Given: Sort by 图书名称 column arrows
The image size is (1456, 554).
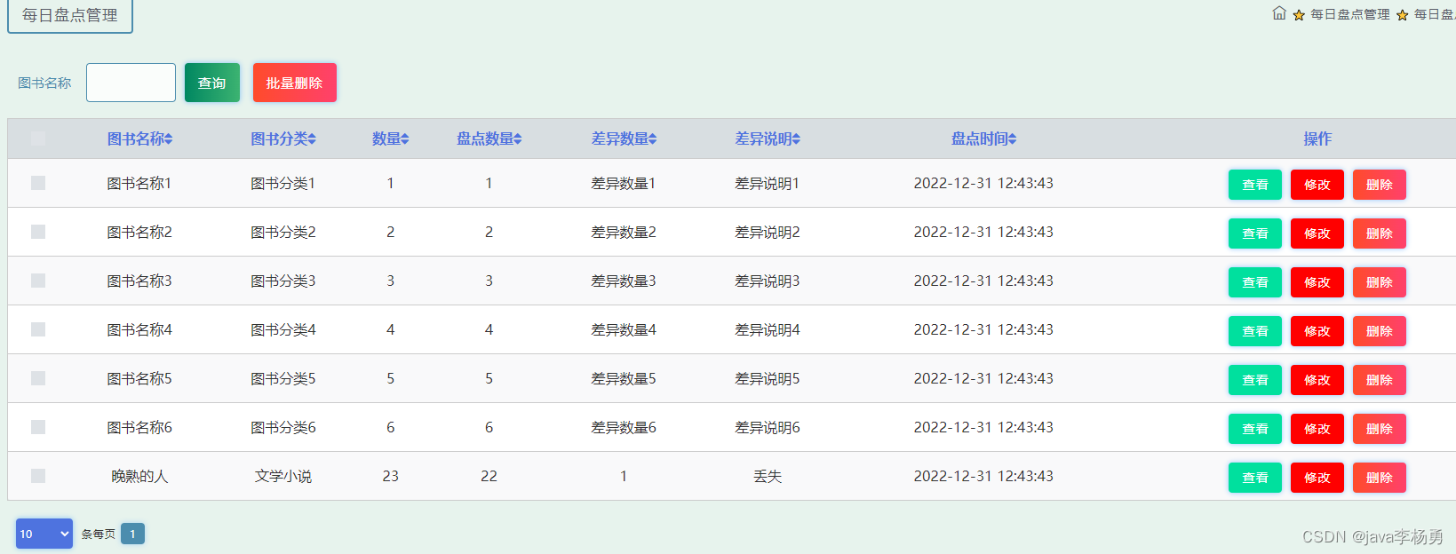Looking at the screenshot, I should pyautogui.click(x=169, y=139).
